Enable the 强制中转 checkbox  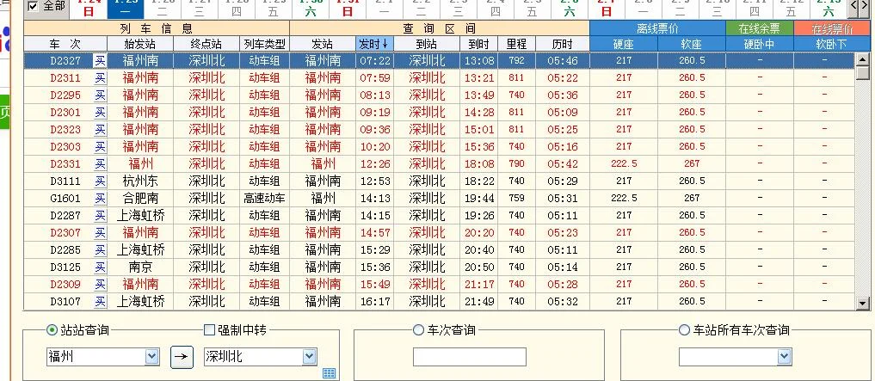pos(209,330)
